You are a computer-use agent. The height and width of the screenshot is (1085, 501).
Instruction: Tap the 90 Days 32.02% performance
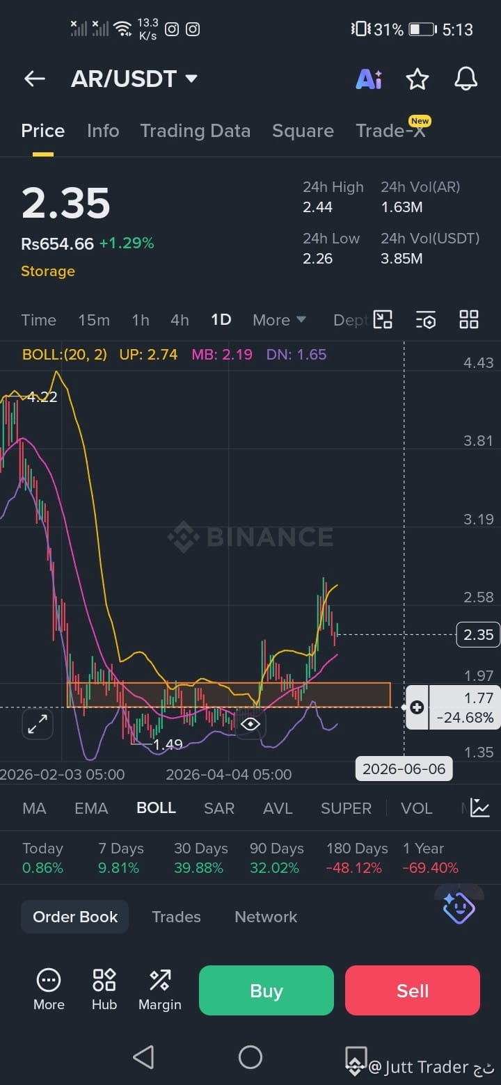point(276,858)
